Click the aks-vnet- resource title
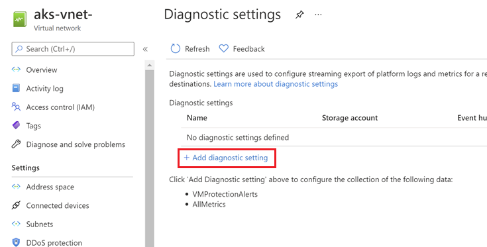 pos(63,14)
